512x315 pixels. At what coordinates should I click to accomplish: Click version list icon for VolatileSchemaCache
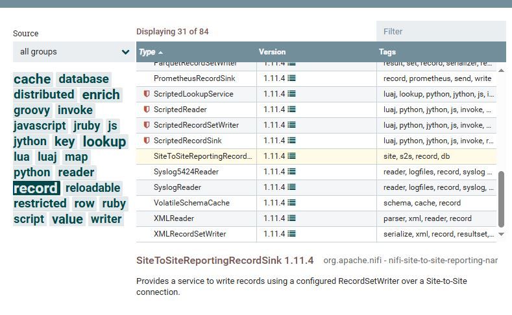pyautogui.click(x=292, y=203)
